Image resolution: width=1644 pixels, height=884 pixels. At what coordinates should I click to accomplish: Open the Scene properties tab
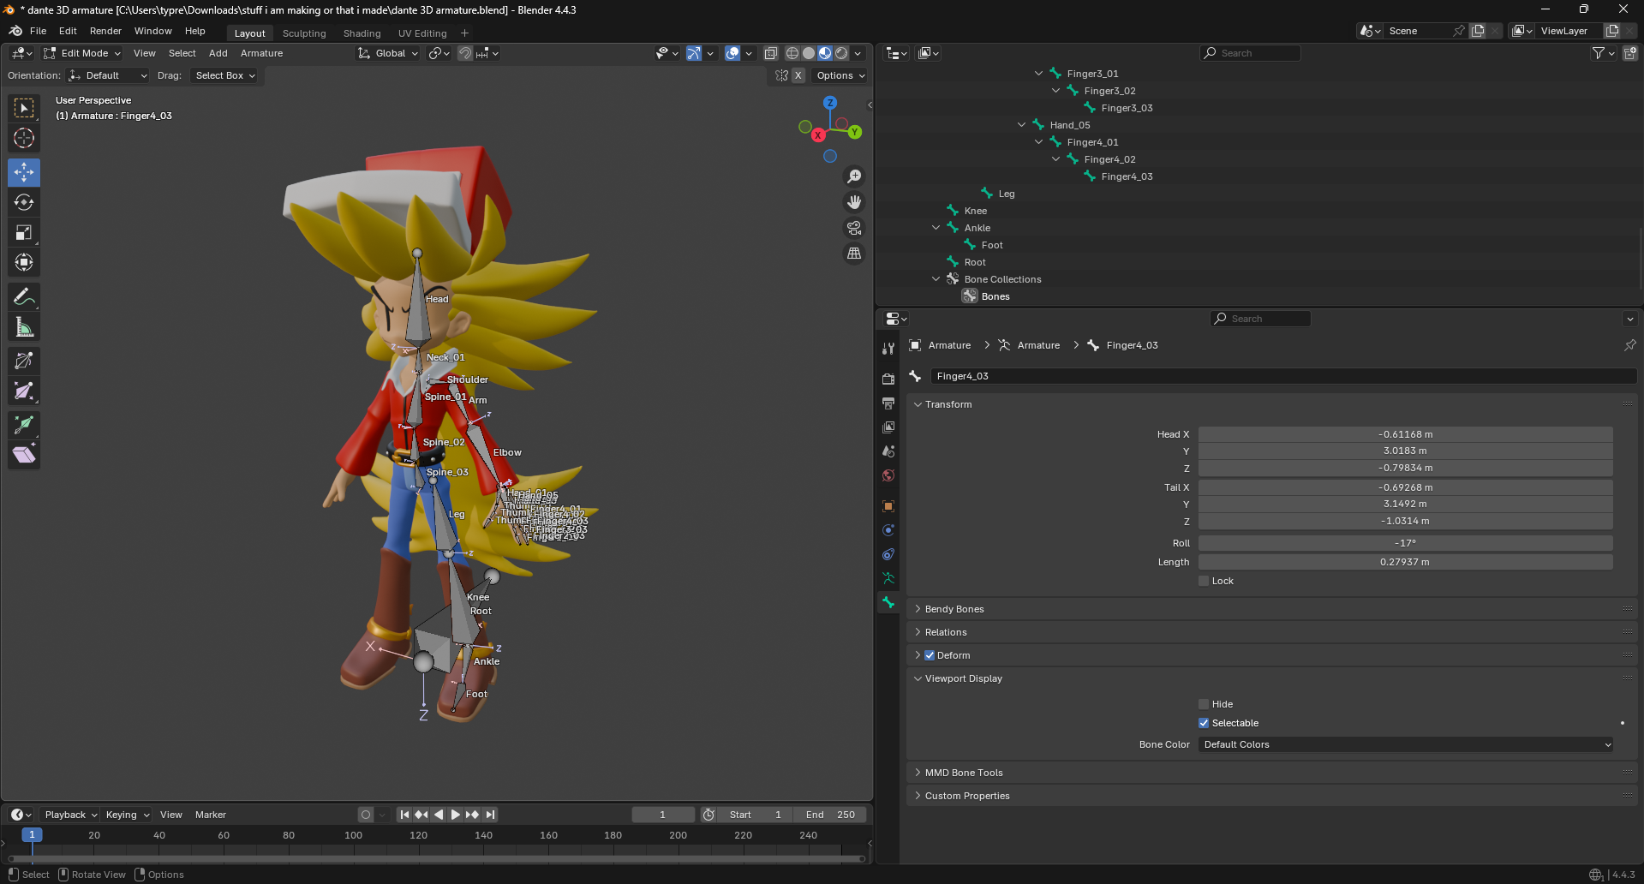click(x=888, y=451)
